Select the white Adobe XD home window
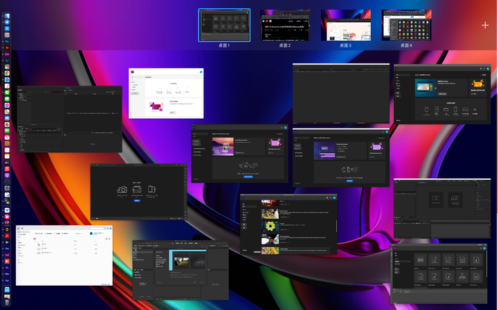 point(166,93)
